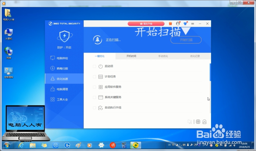The height and width of the screenshot is (151, 256).
Task: Click the red 现在升级 upgrade button
Action: point(146,24)
